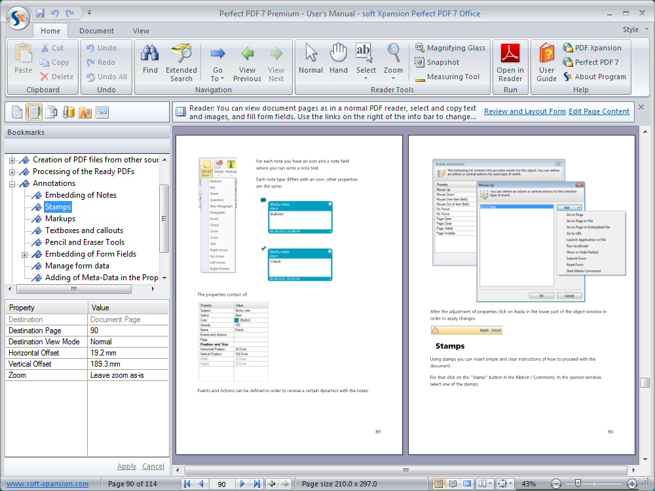Open the attachments panel with paperclip icon
The width and height of the screenshot is (655, 491).
pos(69,112)
